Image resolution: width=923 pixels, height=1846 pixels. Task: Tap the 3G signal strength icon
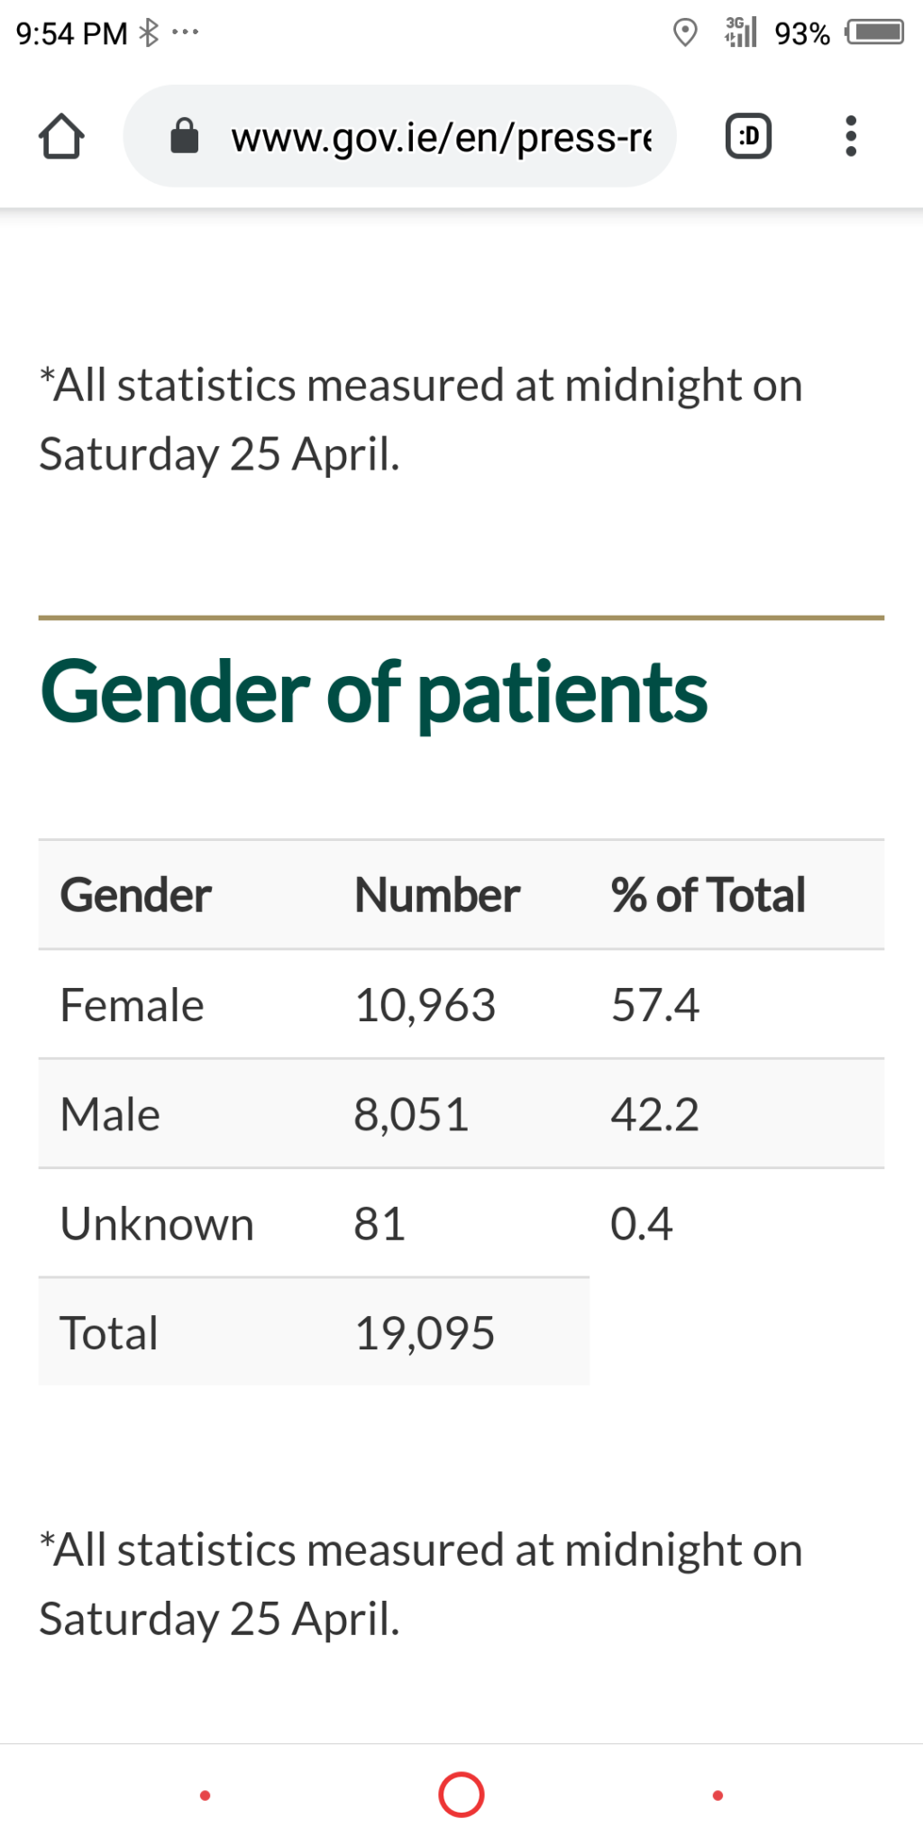pyautogui.click(x=741, y=32)
